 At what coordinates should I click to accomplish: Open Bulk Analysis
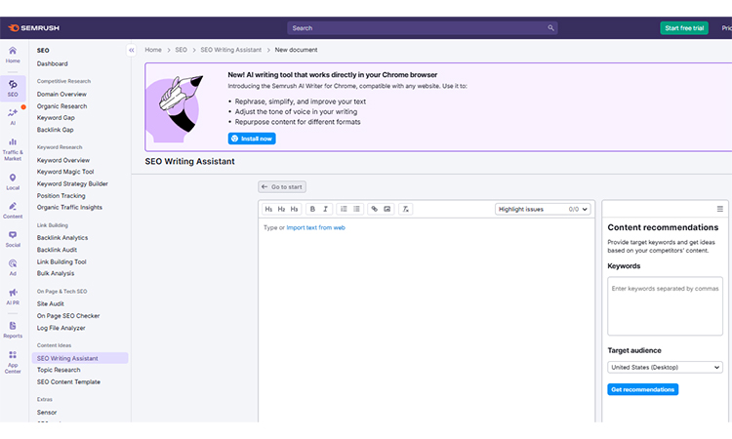coord(56,274)
